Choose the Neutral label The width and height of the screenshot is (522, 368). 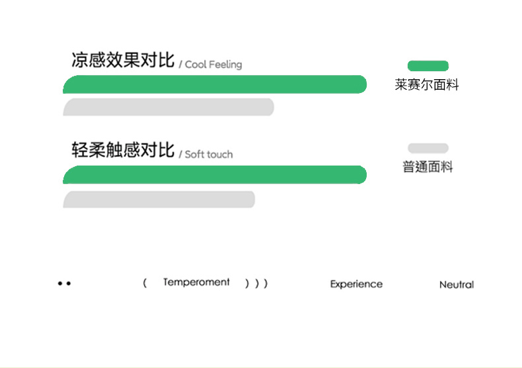pos(457,285)
